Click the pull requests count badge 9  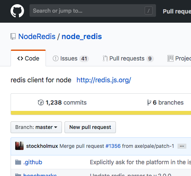tap(150, 59)
